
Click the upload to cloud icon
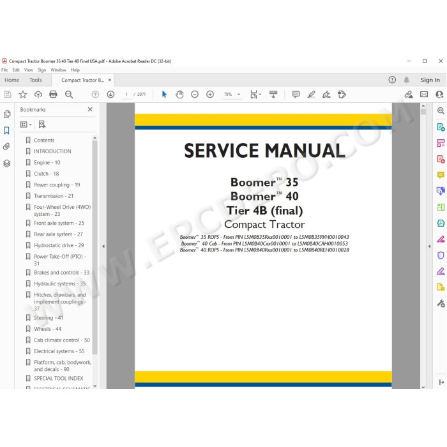(x=38, y=95)
